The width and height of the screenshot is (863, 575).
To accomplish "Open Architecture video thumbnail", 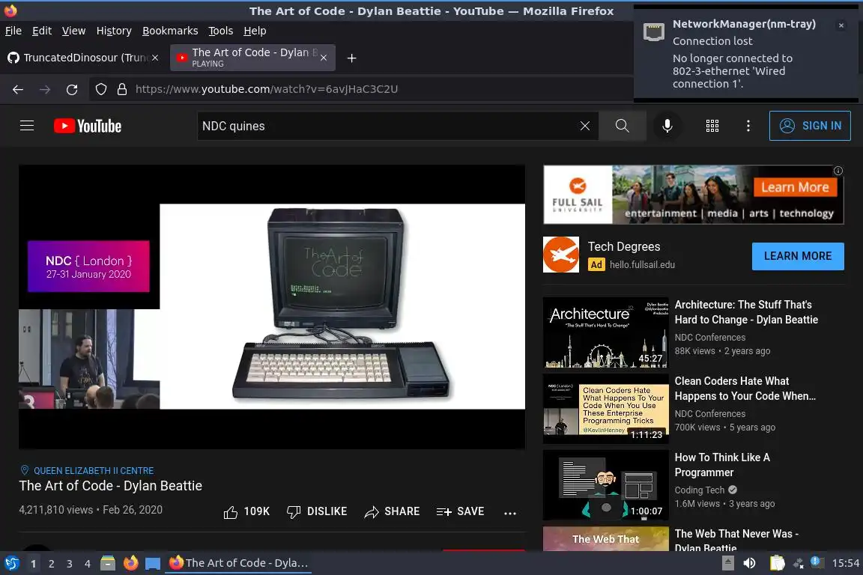I will (x=605, y=332).
